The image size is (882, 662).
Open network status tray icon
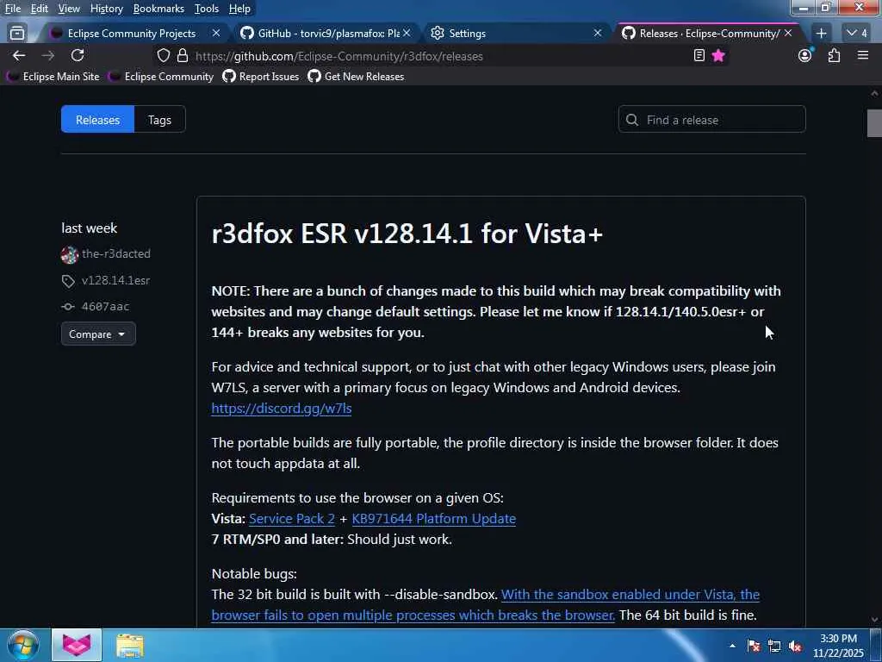click(x=774, y=646)
